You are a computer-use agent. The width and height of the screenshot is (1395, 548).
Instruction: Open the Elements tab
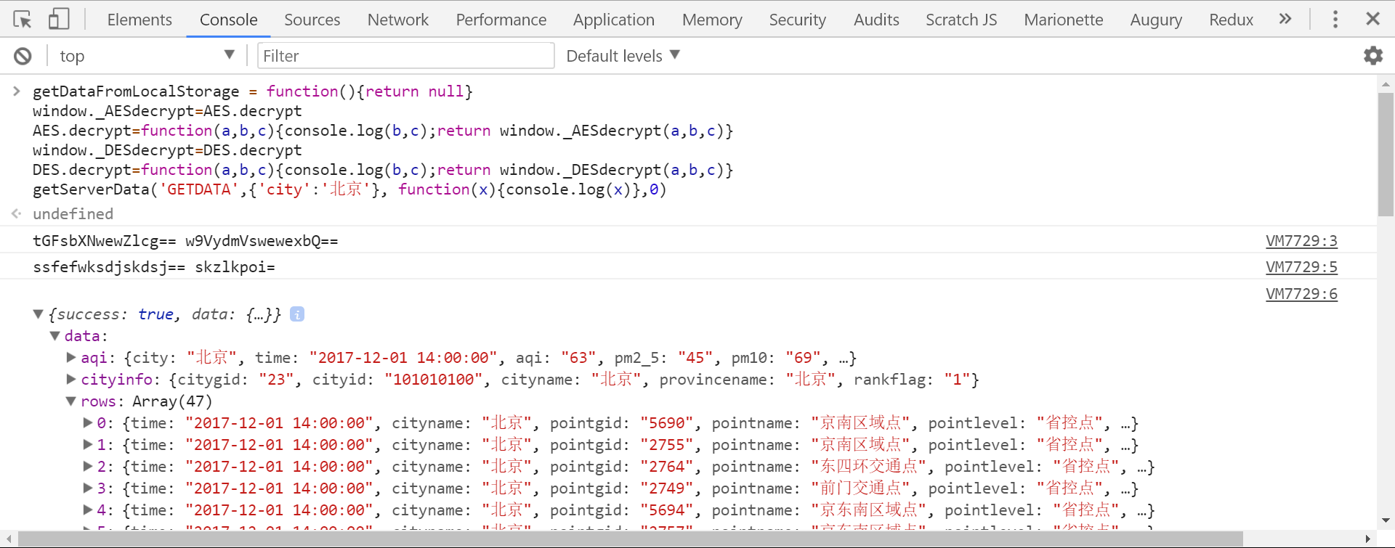pos(139,20)
